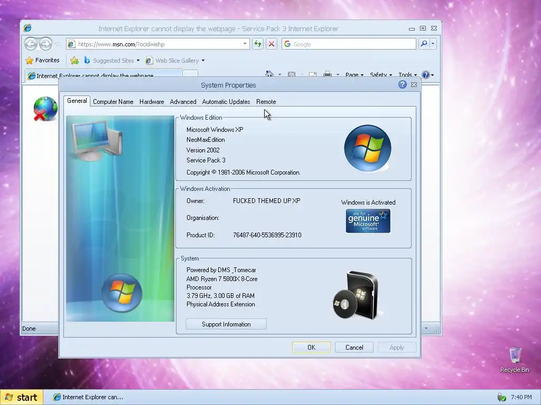Click the zoom level dropdown in IE status bar

pos(426,328)
